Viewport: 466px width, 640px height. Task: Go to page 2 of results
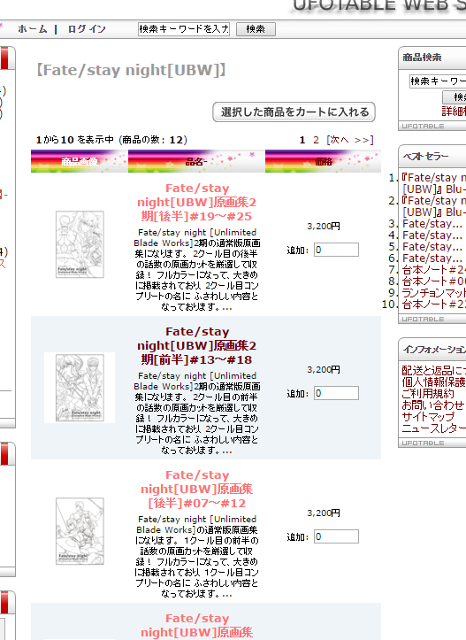(316, 140)
